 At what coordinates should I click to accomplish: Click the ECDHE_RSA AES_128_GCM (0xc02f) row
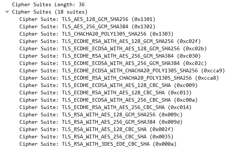110,41
